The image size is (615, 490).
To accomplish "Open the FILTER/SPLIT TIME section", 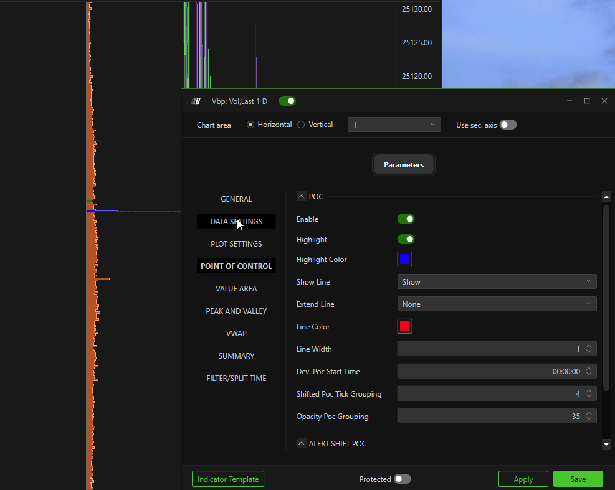I will pyautogui.click(x=236, y=378).
